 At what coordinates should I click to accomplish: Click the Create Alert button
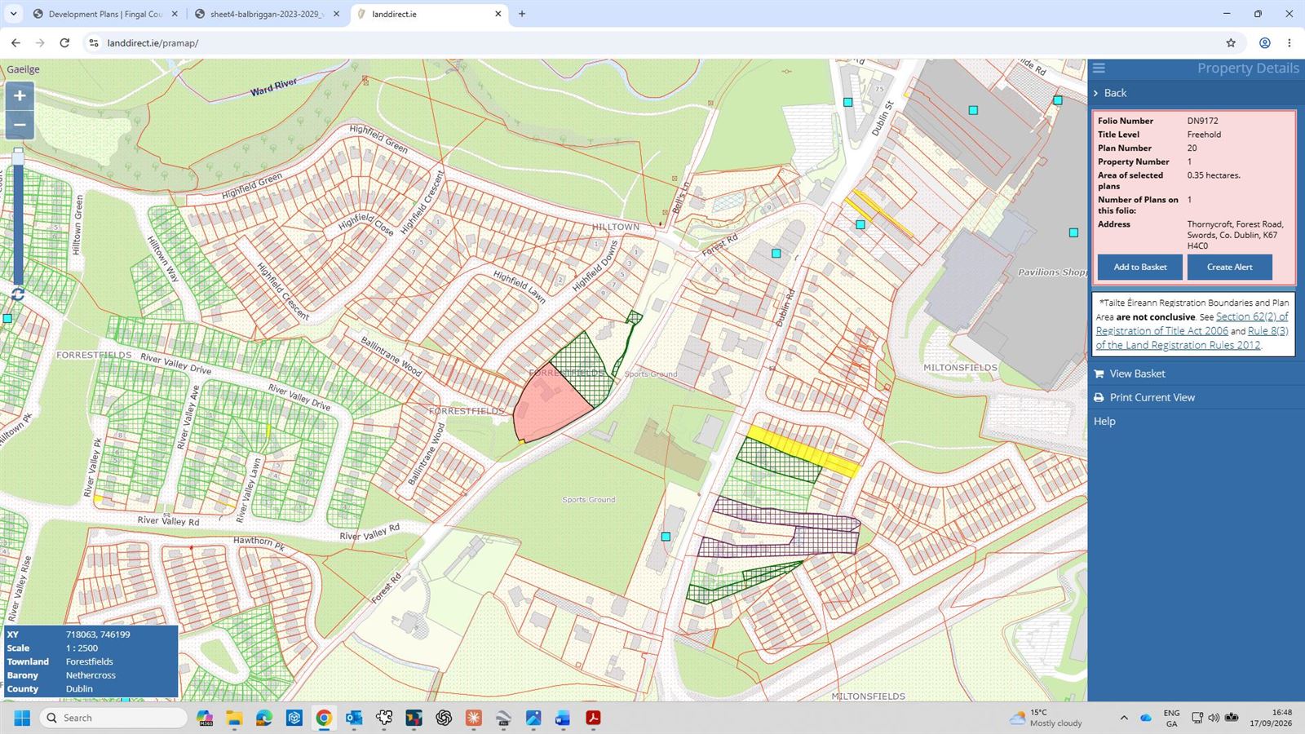1229,267
